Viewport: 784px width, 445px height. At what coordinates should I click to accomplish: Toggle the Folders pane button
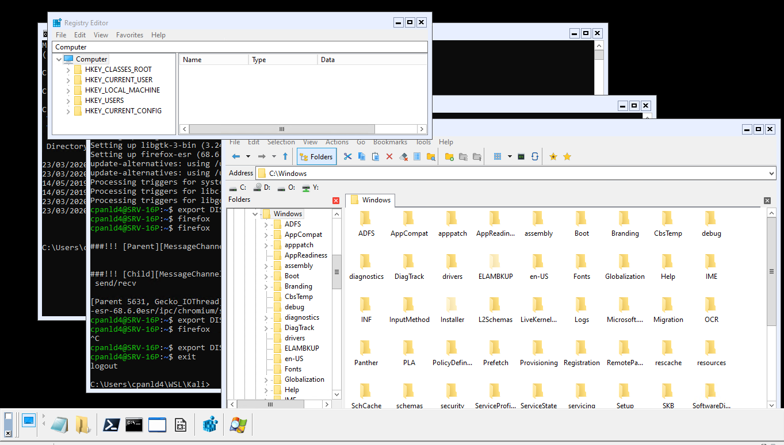316,156
